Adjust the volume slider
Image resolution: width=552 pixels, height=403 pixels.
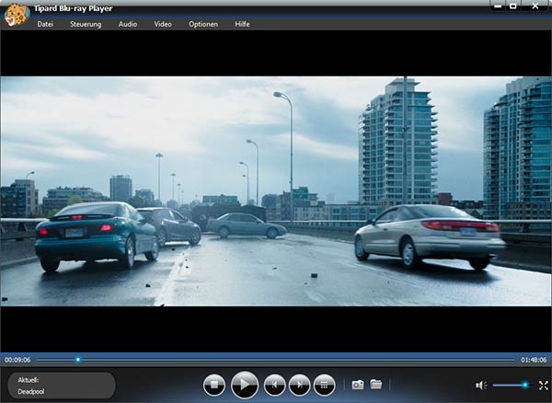(512, 385)
